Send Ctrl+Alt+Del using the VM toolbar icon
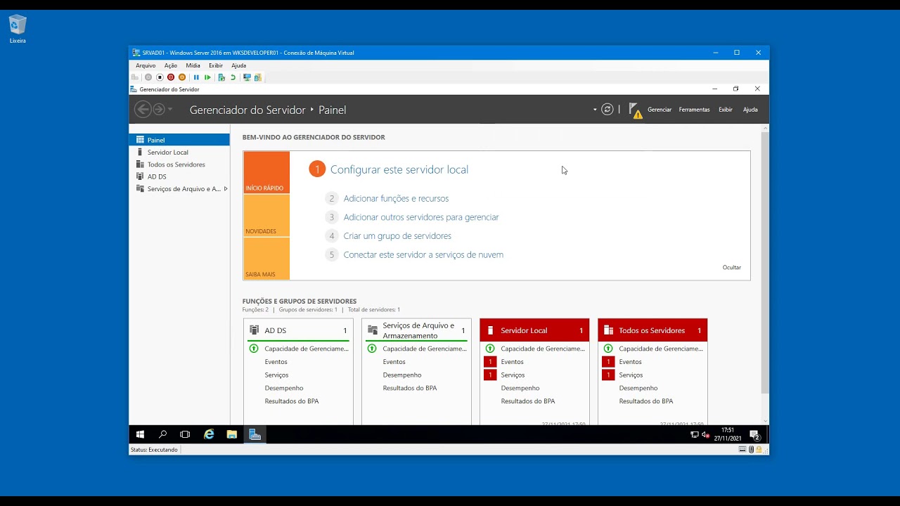 tap(136, 77)
